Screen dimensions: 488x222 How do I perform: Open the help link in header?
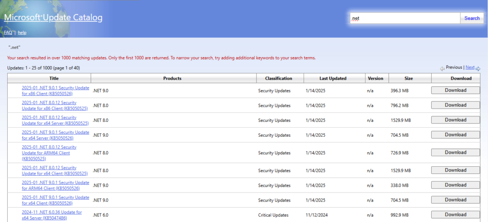click(x=22, y=33)
